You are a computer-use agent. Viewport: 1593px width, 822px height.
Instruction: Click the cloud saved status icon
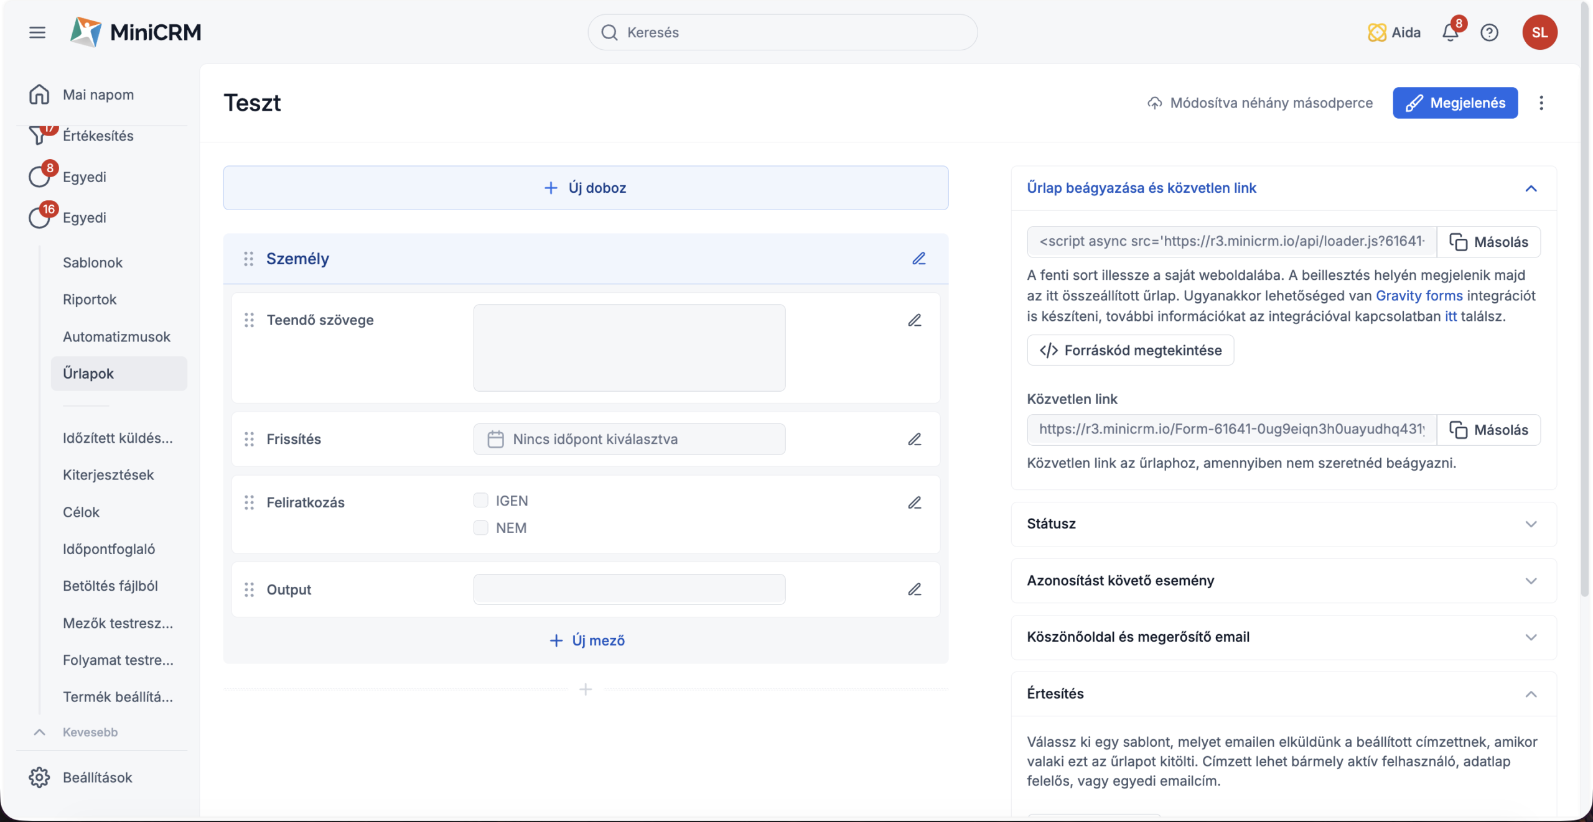pos(1155,103)
